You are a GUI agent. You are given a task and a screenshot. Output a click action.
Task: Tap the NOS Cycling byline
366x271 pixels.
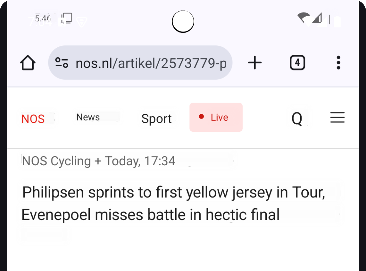pos(56,161)
